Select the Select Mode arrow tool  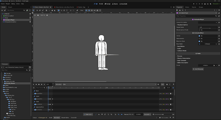pos(33,11)
